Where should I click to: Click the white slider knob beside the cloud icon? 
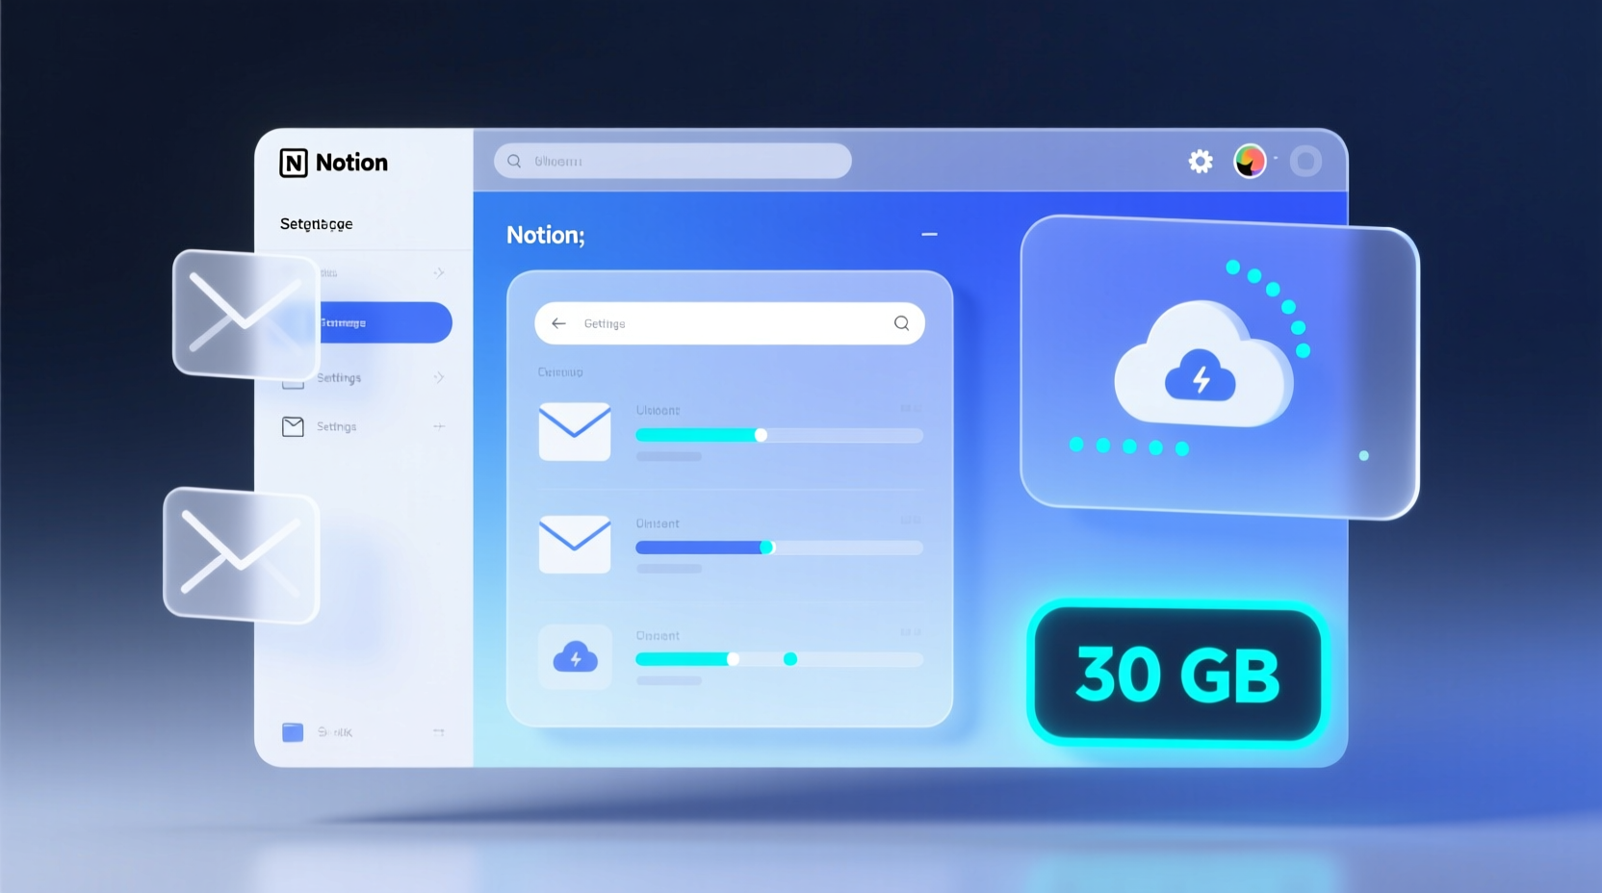(734, 659)
